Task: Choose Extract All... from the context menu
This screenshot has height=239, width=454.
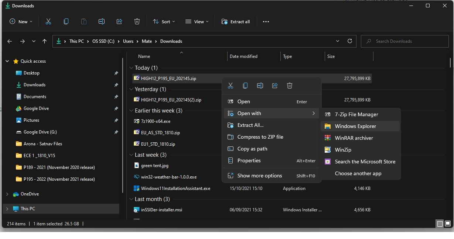Action: [x=250, y=125]
